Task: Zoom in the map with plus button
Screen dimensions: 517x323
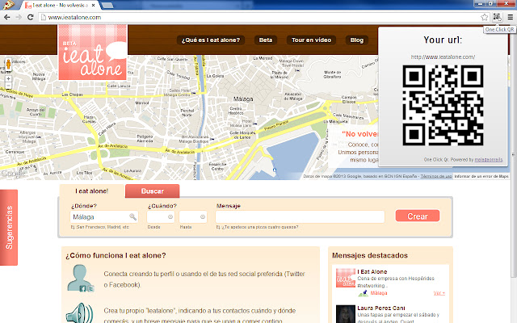Action: tap(9, 79)
